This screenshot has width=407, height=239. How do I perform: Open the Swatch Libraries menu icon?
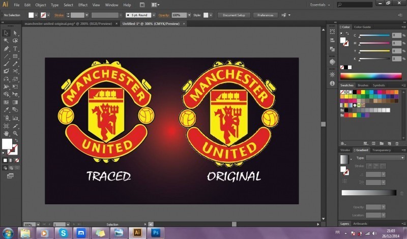(343, 143)
